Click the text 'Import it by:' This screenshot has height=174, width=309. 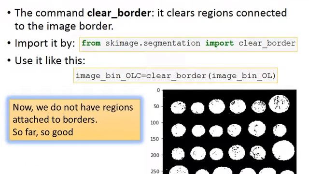(x=45, y=43)
